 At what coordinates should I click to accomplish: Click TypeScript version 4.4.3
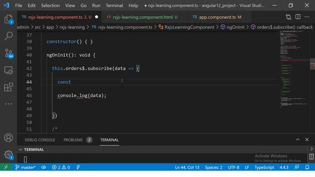tap(284, 167)
